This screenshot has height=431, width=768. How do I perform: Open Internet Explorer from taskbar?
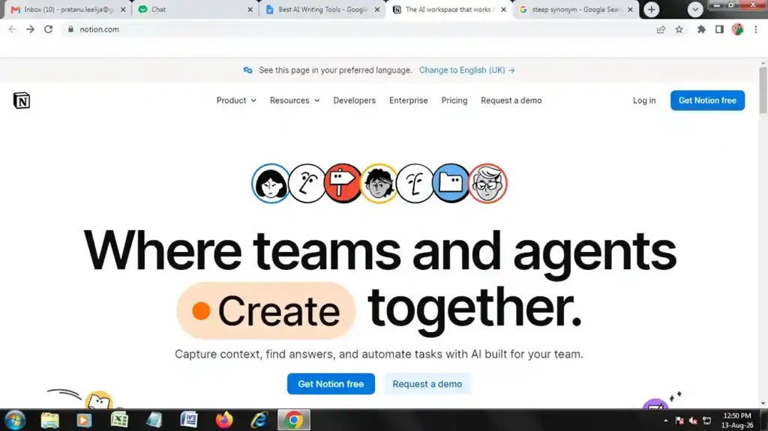[x=259, y=421]
